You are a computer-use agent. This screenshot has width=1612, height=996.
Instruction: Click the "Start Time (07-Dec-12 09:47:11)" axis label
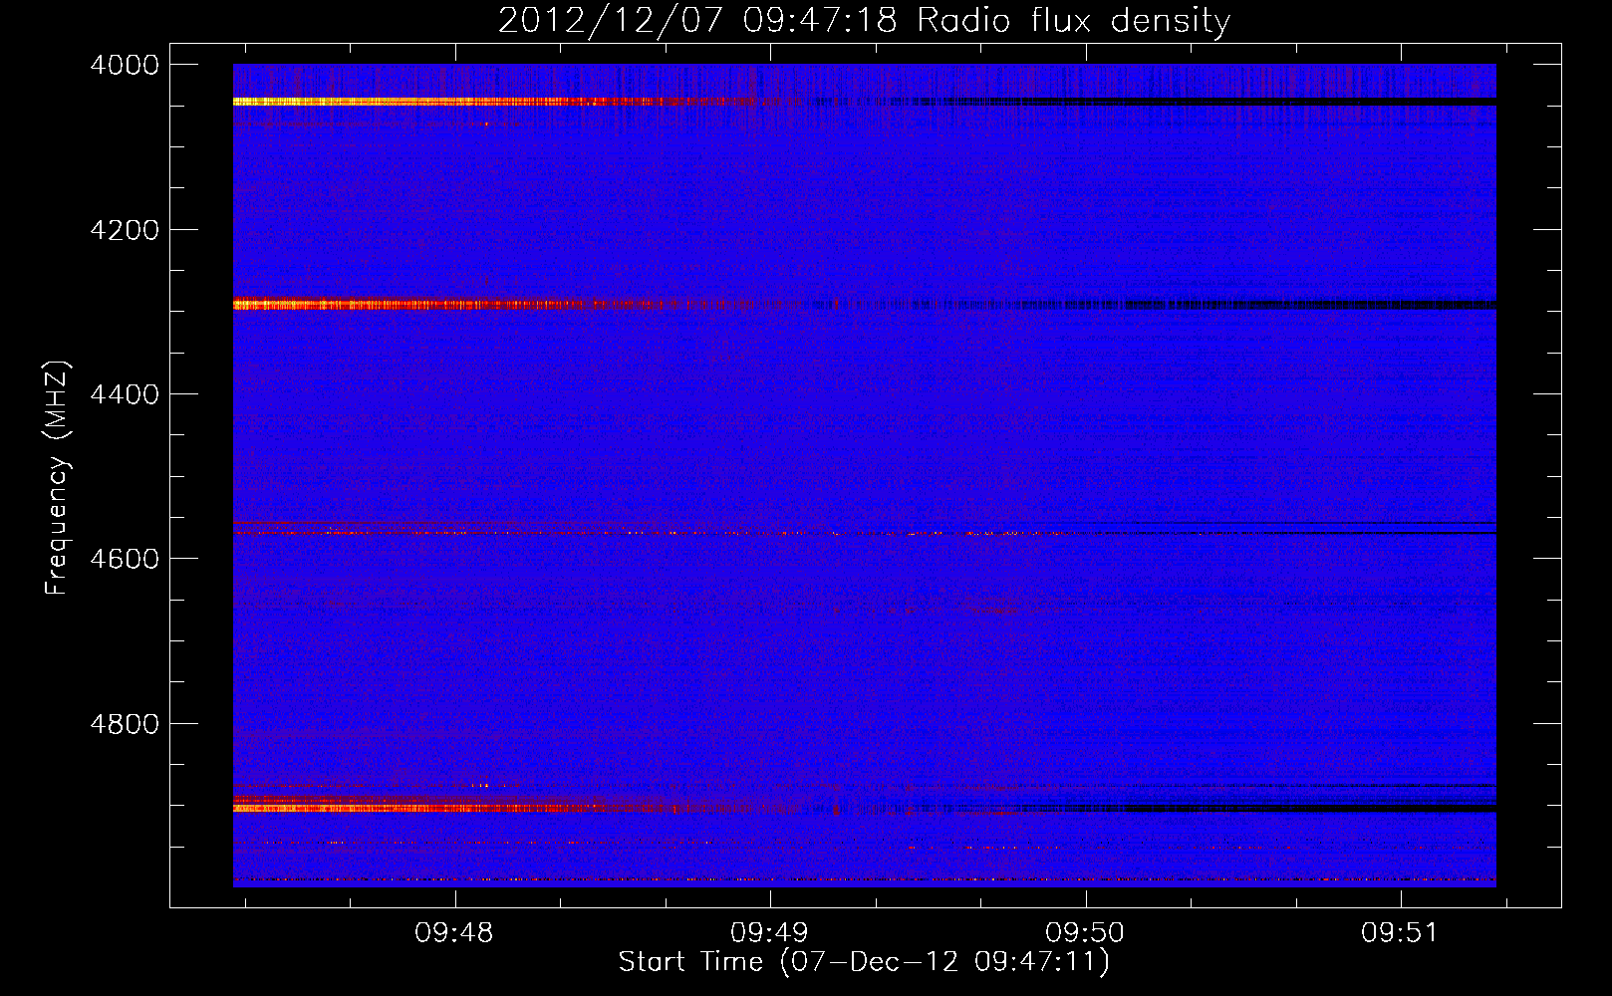point(864,962)
